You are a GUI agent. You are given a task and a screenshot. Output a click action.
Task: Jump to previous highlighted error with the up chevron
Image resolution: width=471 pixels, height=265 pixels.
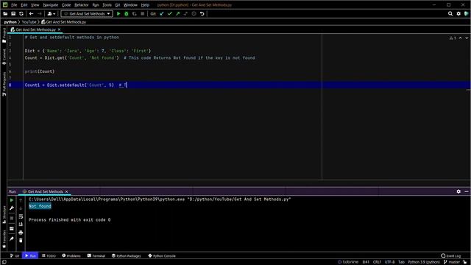point(461,38)
